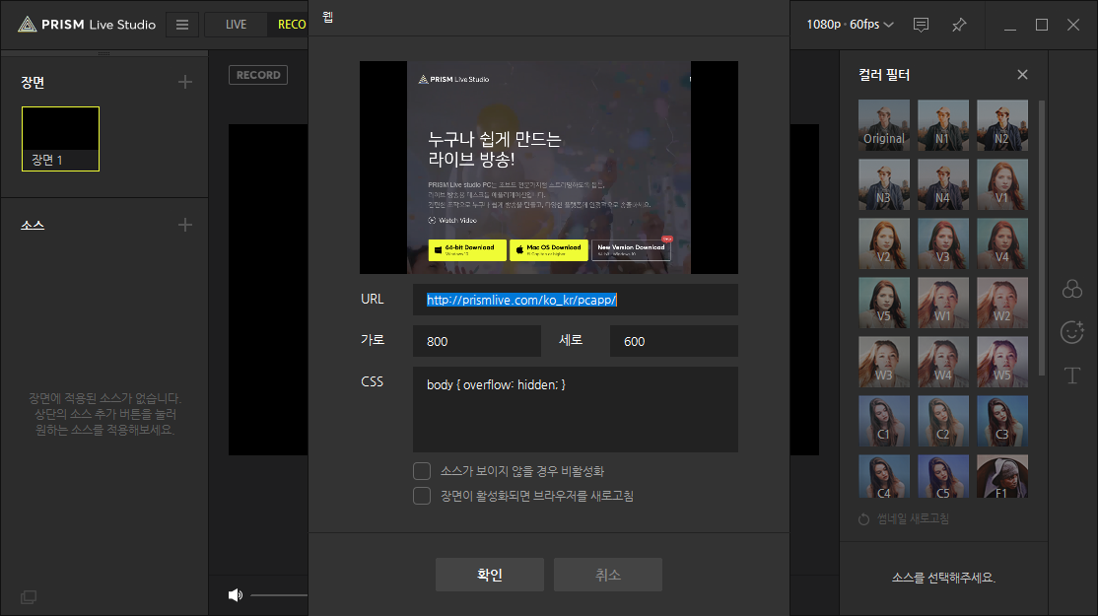Click the 세로 height field showing 600

click(673, 341)
